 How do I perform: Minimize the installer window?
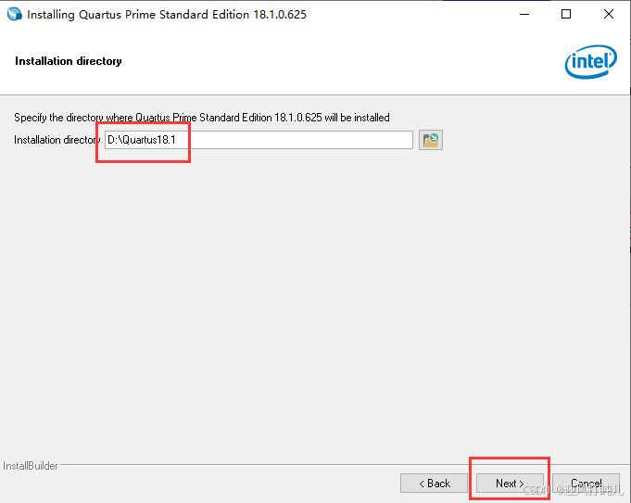(x=524, y=14)
